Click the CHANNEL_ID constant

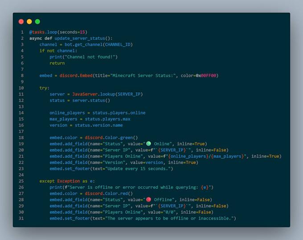(118, 44)
